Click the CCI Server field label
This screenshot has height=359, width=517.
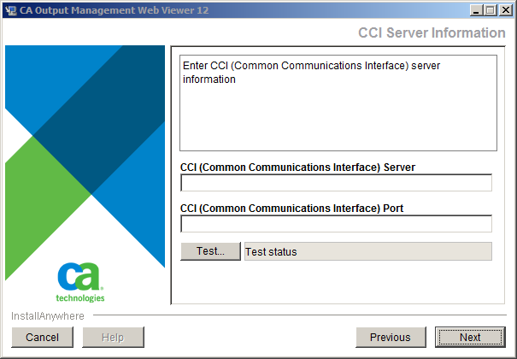(297, 168)
